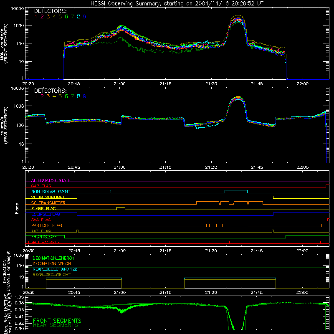The image size is (334, 334).
Task: Click detector 3 in front segments legend
Action: pos(48,17)
